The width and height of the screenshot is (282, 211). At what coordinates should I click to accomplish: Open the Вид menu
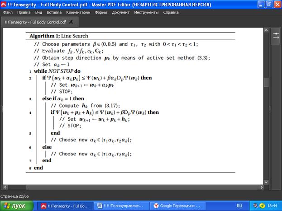[x=38, y=12]
